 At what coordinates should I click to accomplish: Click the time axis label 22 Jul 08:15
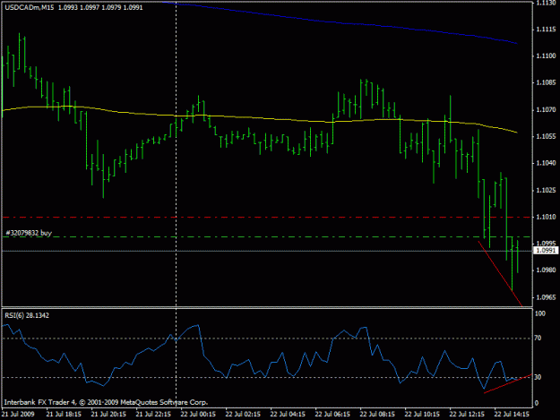tap(377, 414)
